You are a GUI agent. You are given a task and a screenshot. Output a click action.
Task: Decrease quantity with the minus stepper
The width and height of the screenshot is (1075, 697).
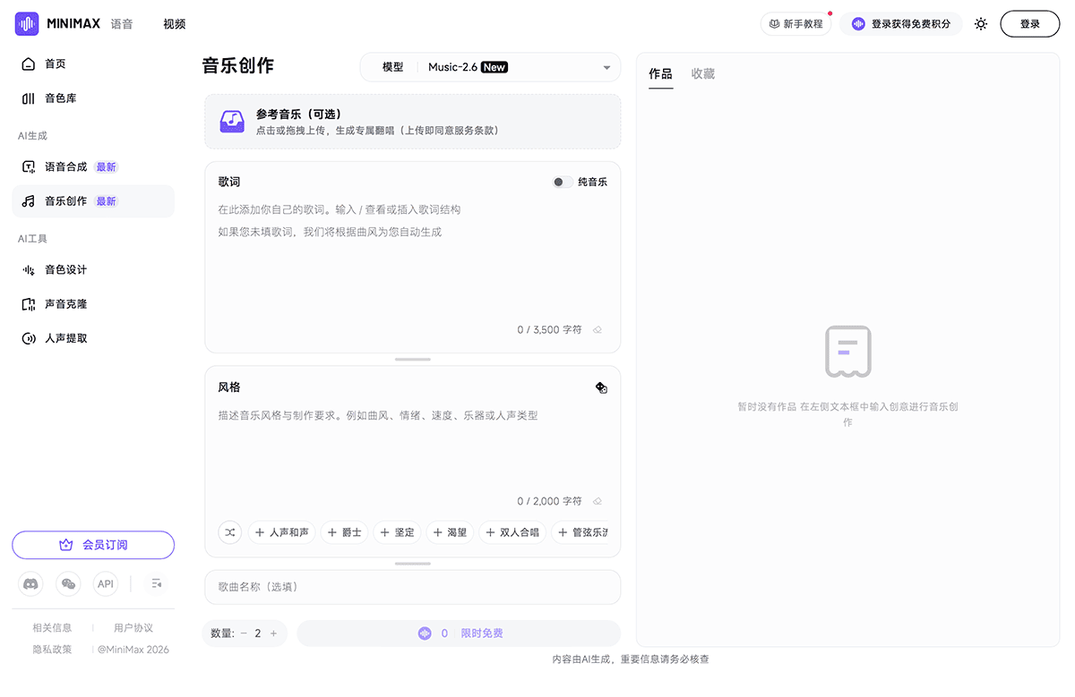pyautogui.click(x=243, y=633)
